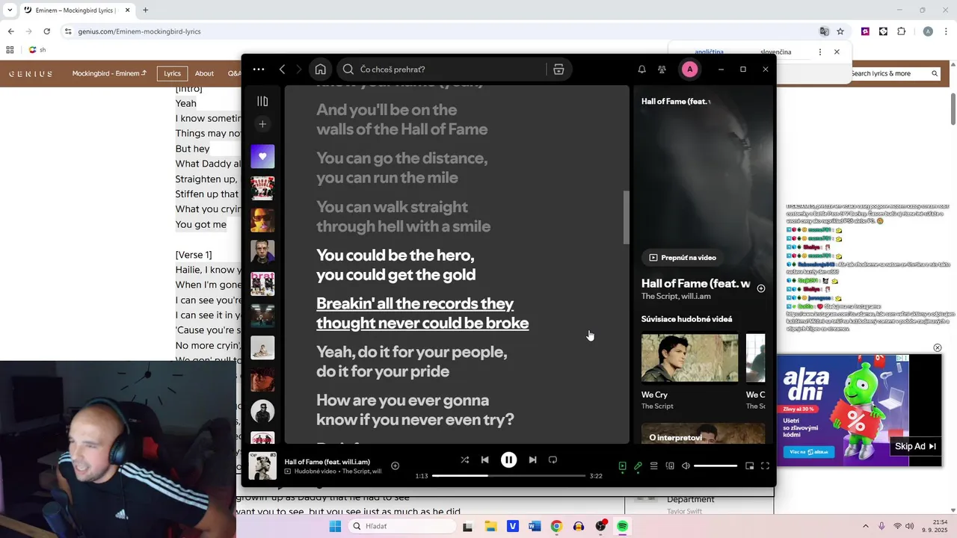Reload the Chrome page
Viewport: 957px width, 538px height.
click(x=46, y=31)
